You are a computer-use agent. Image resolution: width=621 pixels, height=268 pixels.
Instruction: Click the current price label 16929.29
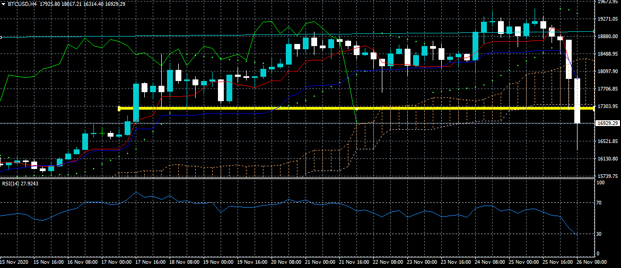point(608,123)
